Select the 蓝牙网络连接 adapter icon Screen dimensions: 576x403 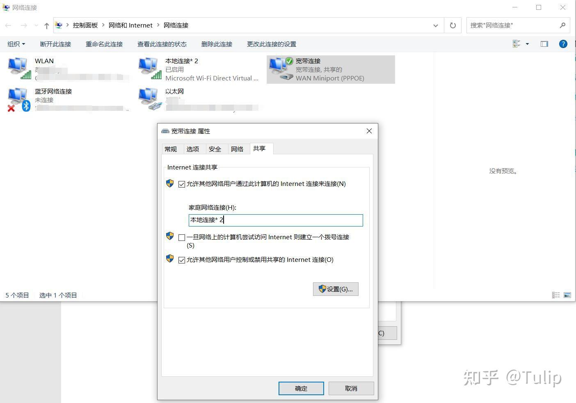(x=19, y=99)
